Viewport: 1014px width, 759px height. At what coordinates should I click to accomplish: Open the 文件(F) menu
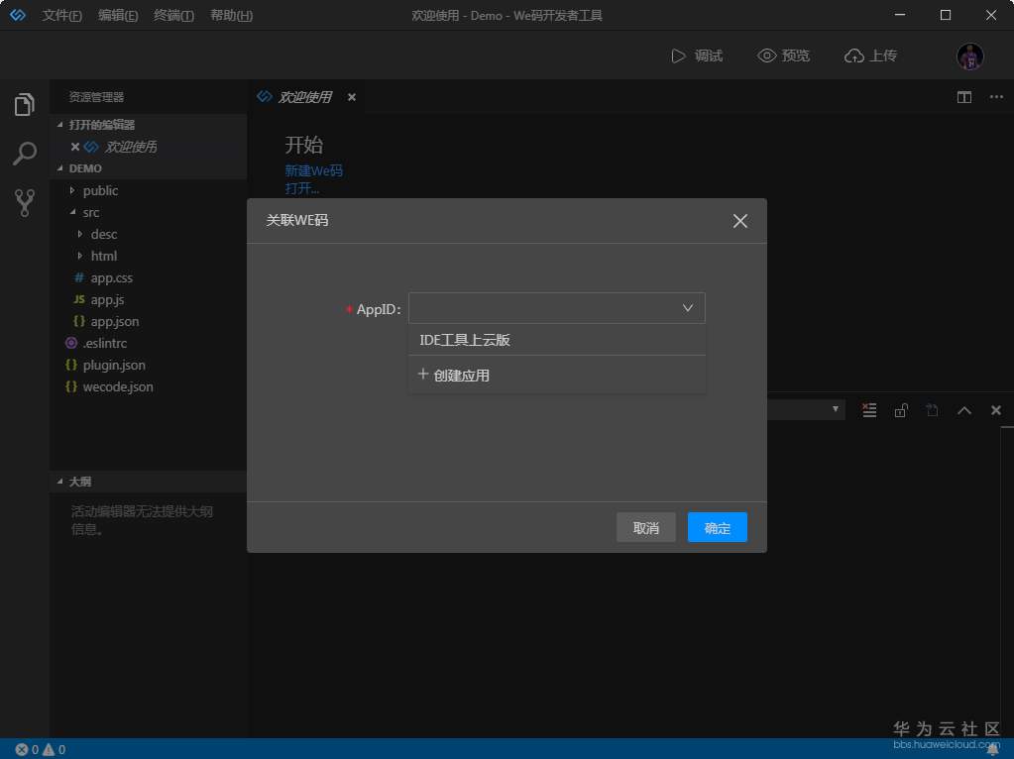[x=62, y=15]
